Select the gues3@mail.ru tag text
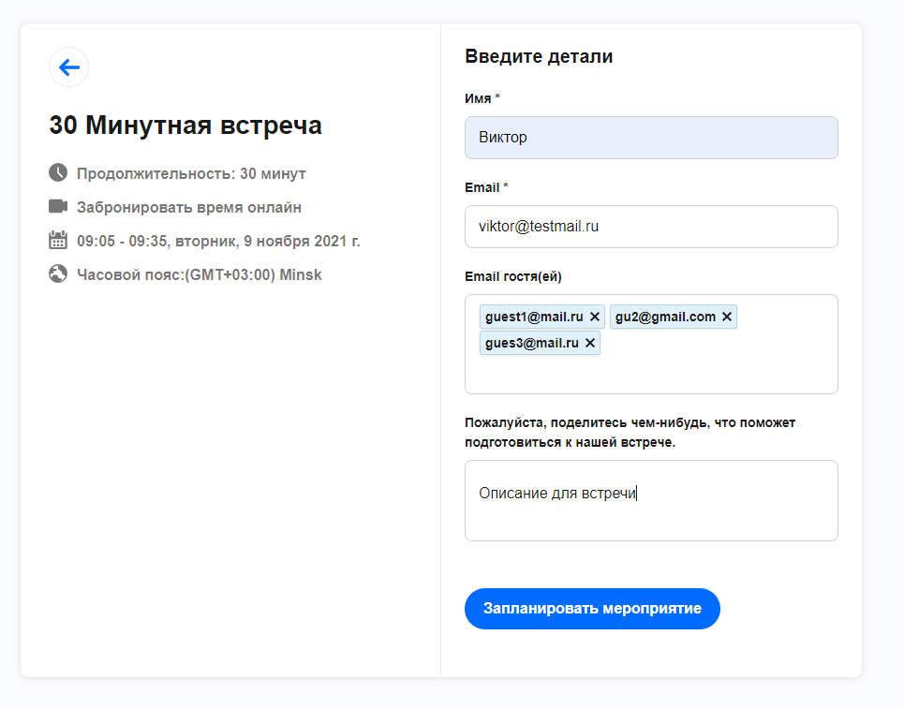Viewport: 904px width, 709px height. coord(531,343)
